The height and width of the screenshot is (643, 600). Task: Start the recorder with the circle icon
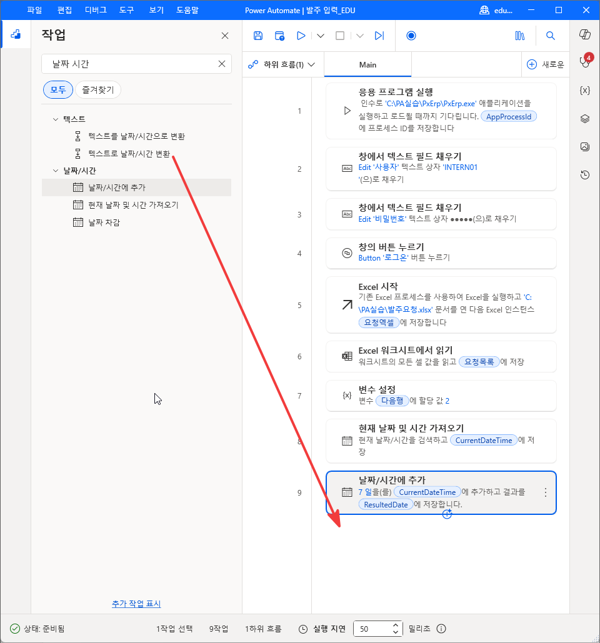[411, 36]
